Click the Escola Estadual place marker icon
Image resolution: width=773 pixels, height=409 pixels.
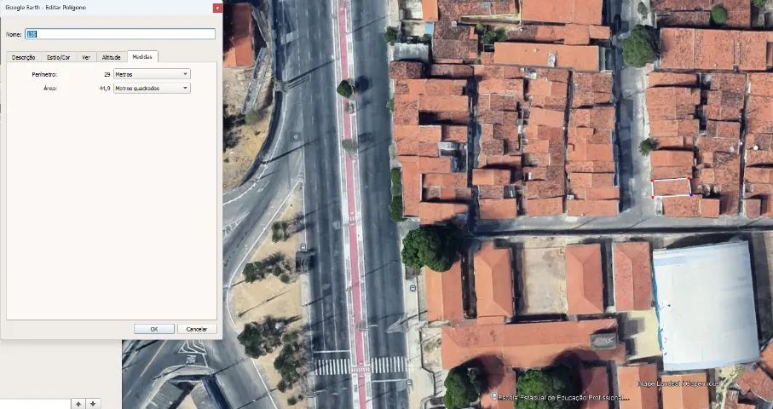(494, 395)
